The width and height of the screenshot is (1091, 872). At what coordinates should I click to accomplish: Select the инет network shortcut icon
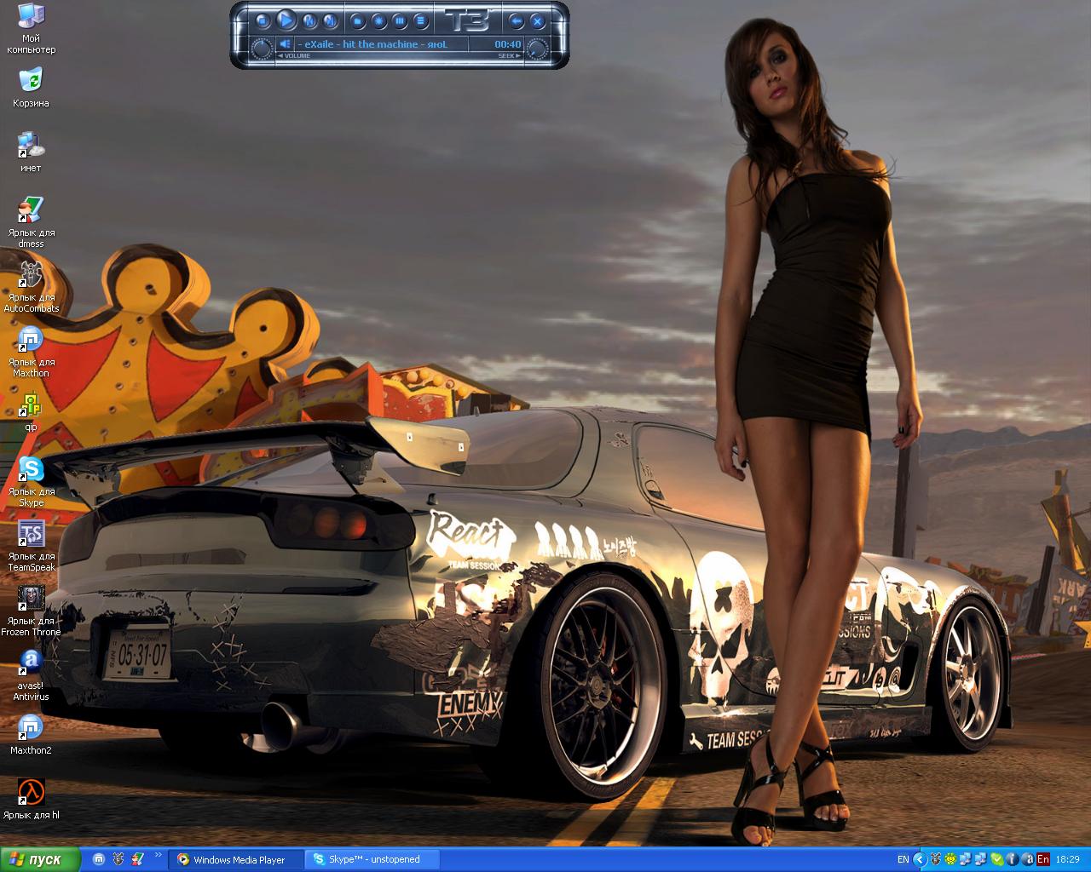pos(31,152)
